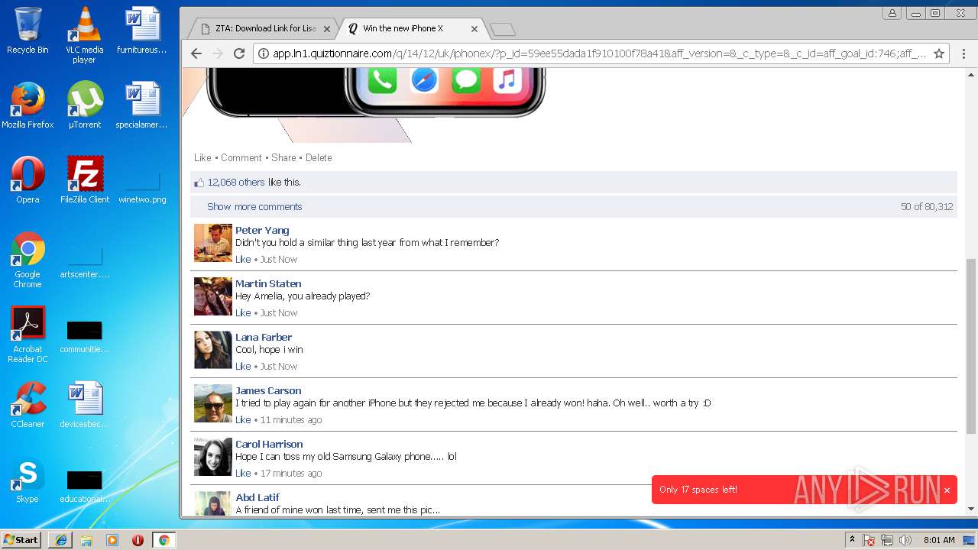Launch Google Chrome desktop shortcut
This screenshot has width=978, height=550.
pos(28,260)
